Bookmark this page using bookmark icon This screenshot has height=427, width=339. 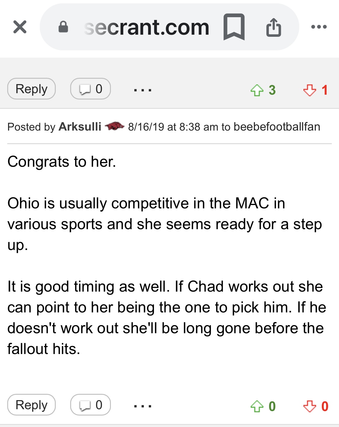pyautogui.click(x=234, y=27)
